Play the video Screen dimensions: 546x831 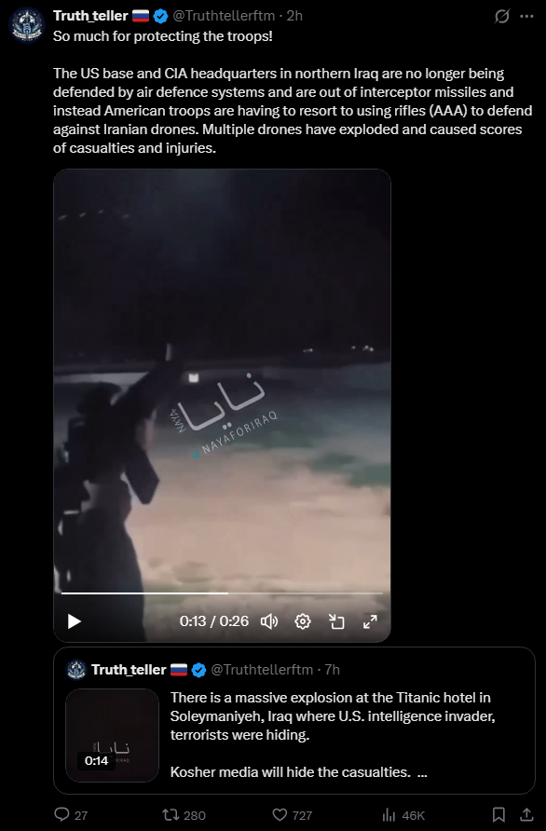[x=75, y=621]
